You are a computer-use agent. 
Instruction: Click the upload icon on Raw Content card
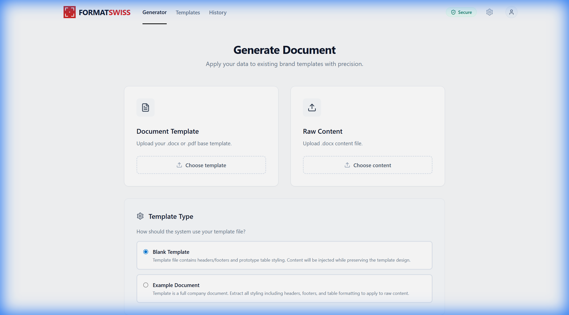[x=312, y=107]
